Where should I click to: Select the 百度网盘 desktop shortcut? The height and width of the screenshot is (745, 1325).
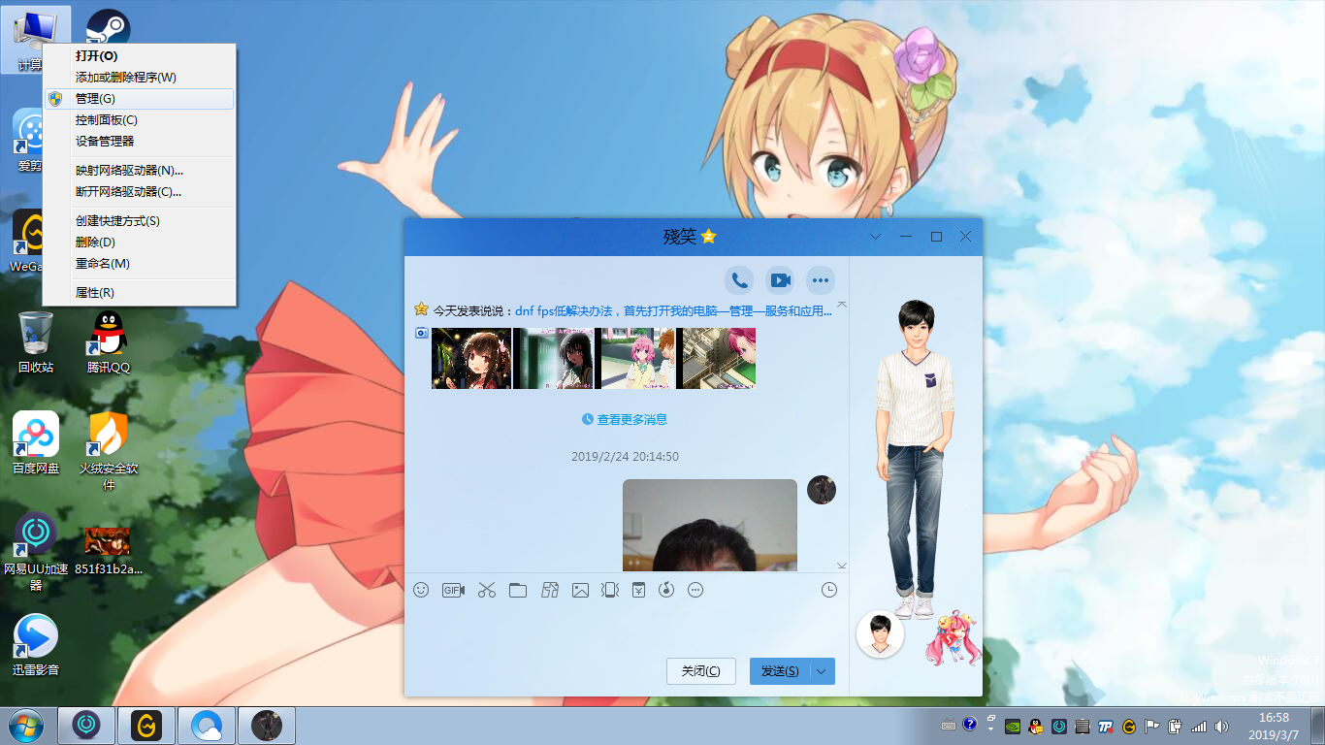pos(36,442)
